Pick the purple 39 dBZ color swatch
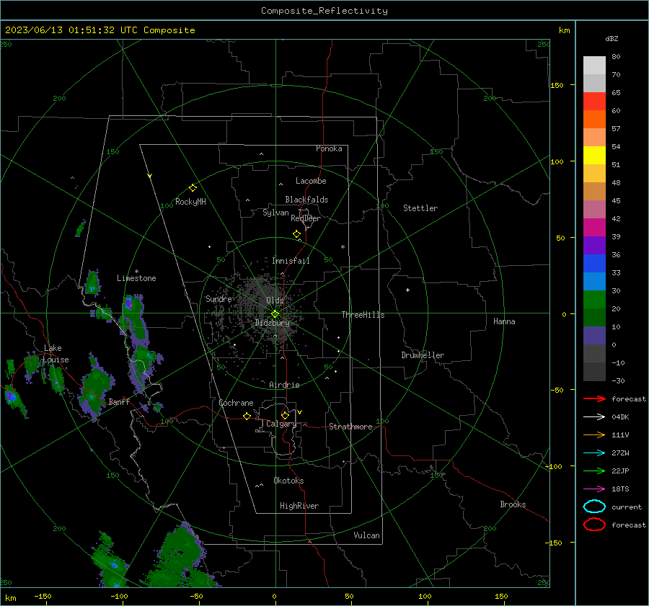Screen dimensions: 649x606 [594, 245]
